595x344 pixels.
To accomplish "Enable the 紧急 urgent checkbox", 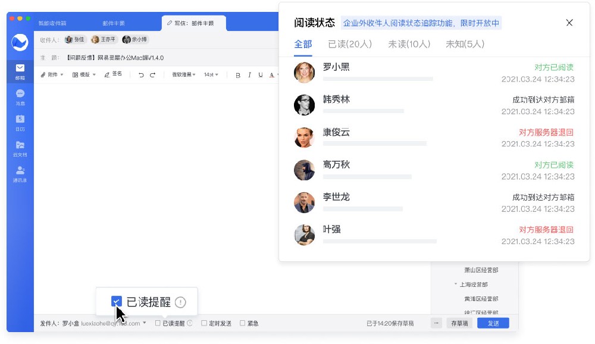I will 242,323.
